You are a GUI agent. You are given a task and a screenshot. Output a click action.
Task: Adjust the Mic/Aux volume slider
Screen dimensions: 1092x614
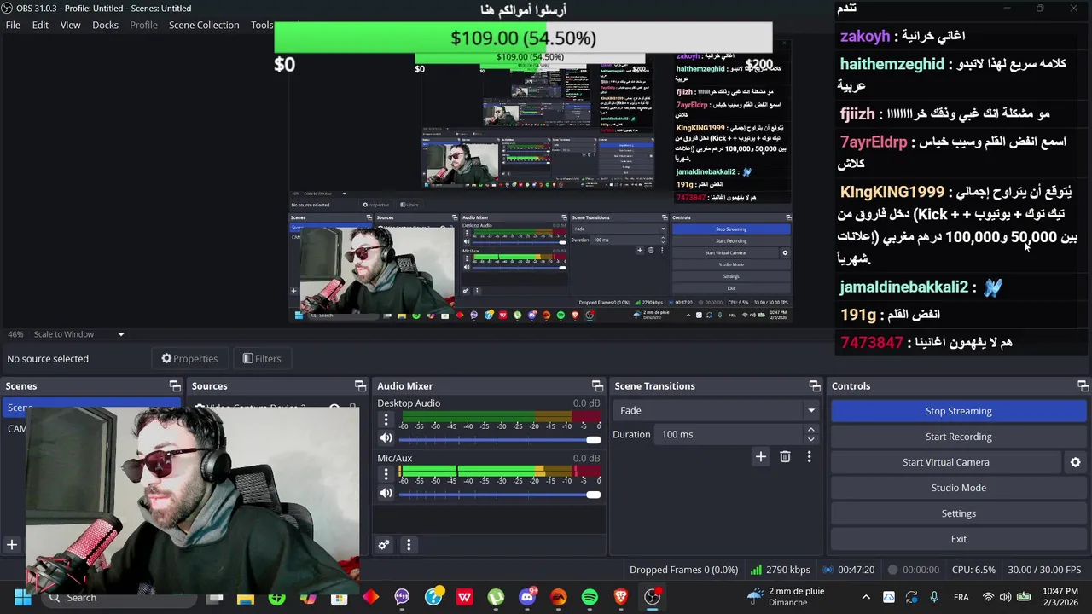[499, 494]
